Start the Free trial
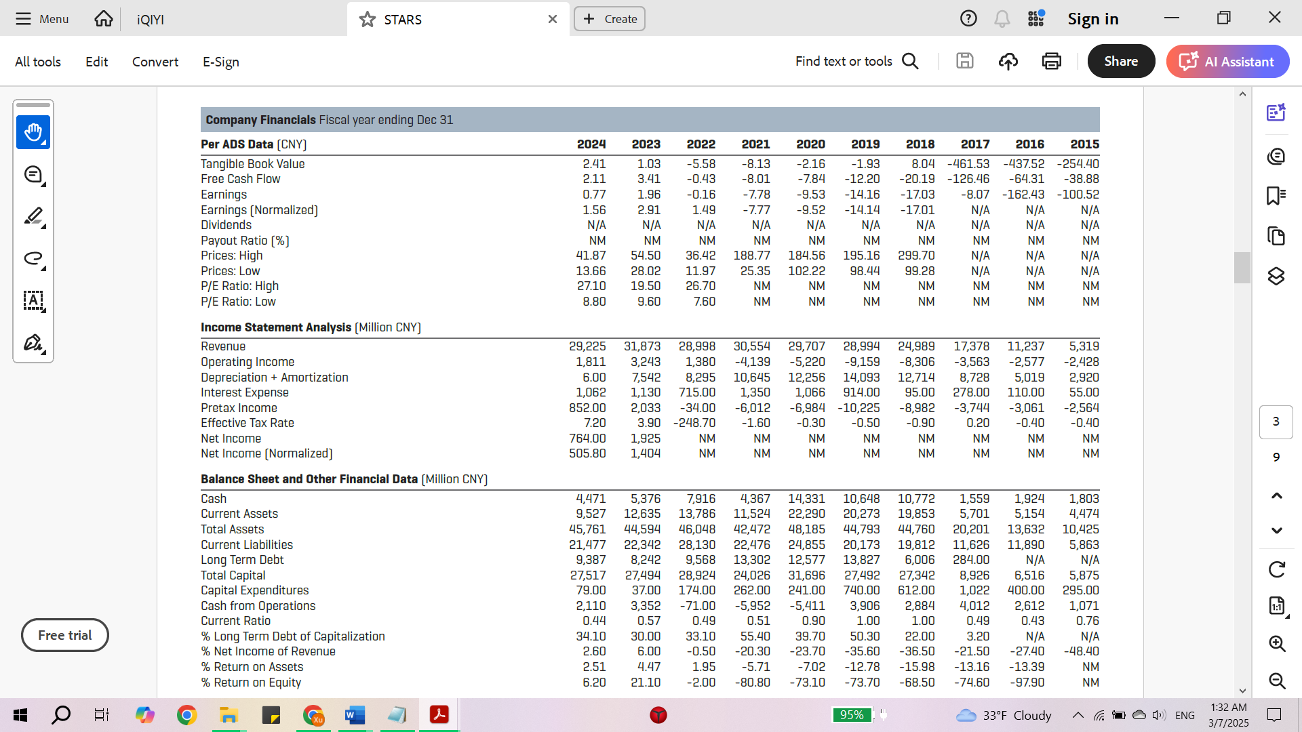The height and width of the screenshot is (732, 1302). [x=65, y=635]
